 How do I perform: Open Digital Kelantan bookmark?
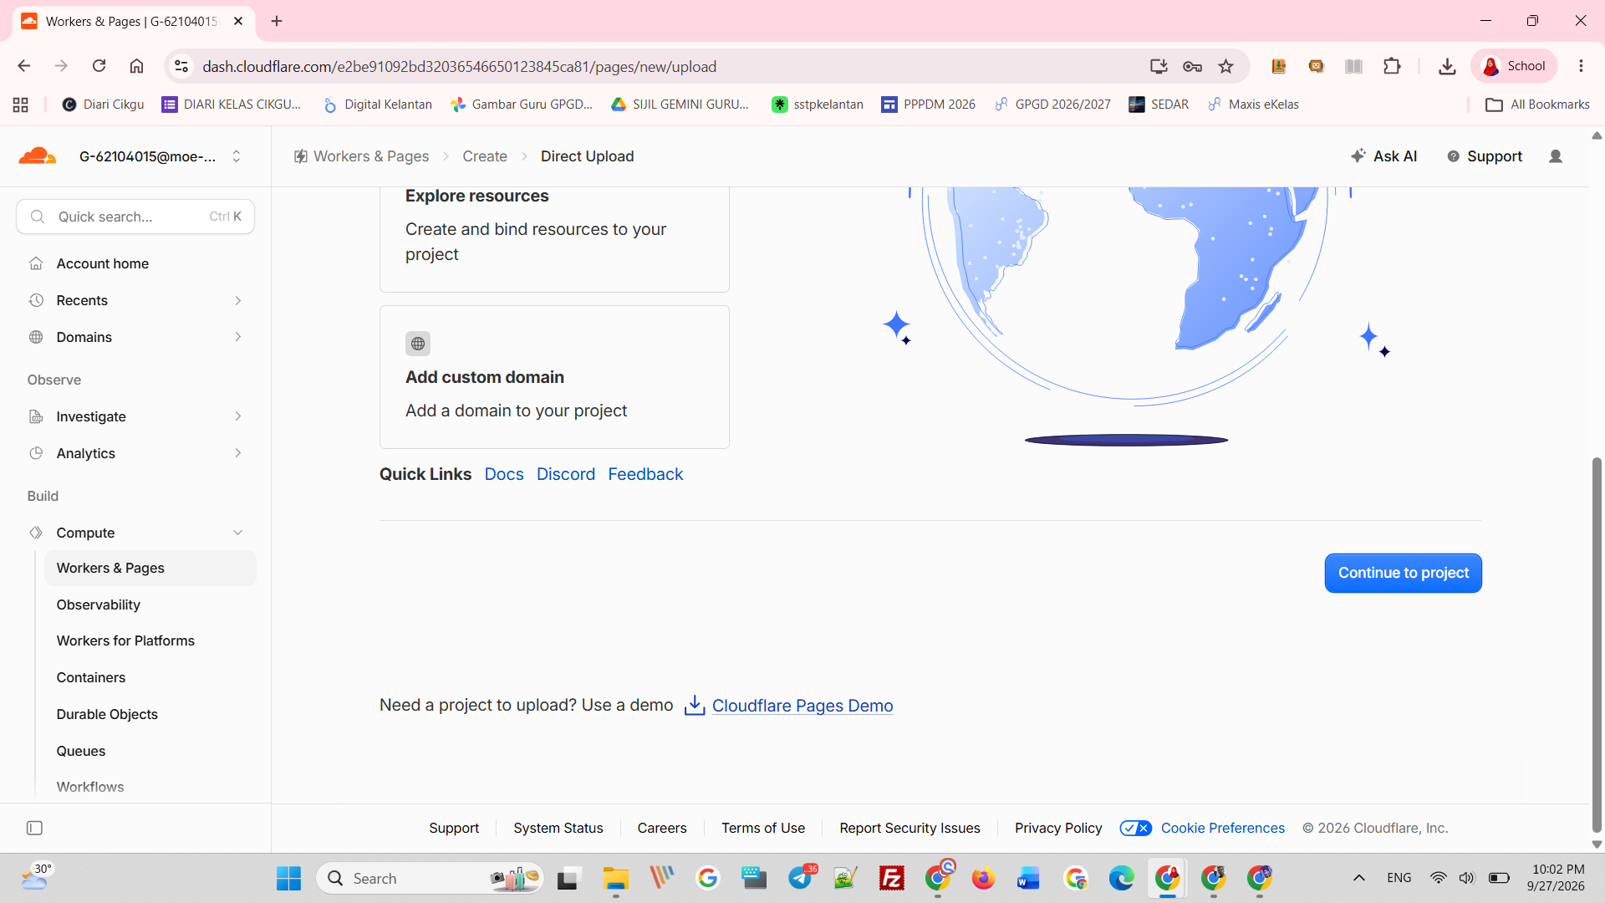click(378, 105)
